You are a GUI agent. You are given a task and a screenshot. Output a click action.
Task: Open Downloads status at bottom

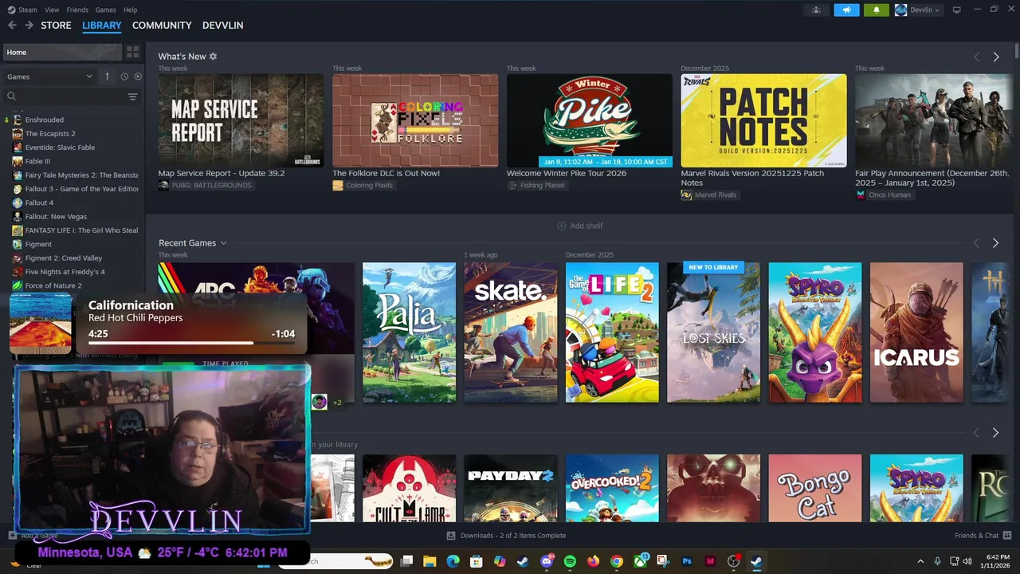[506, 535]
